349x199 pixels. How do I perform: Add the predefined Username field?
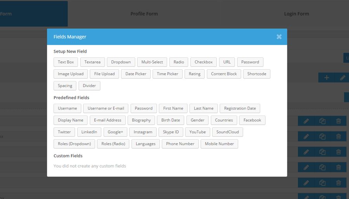67,108
